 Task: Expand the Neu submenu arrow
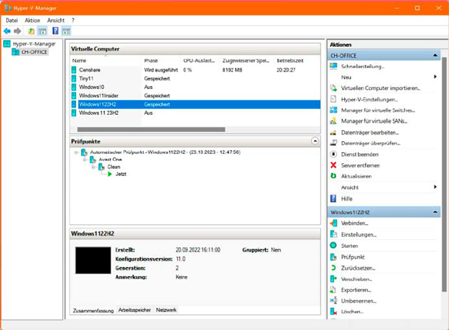pyautogui.click(x=436, y=77)
